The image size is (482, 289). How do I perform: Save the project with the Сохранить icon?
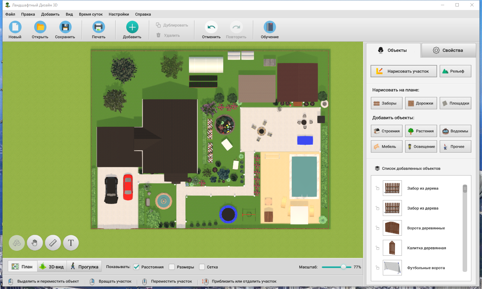tap(65, 27)
